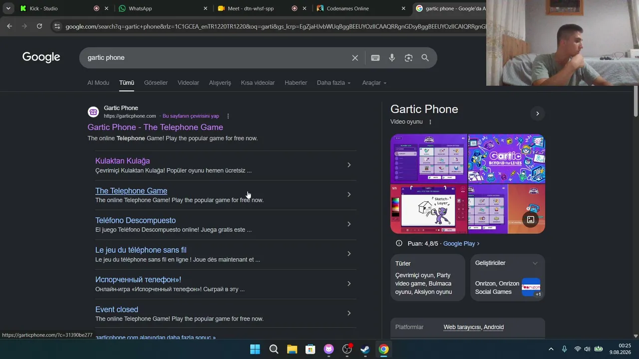Open result options three-dot menu

tap(228, 116)
